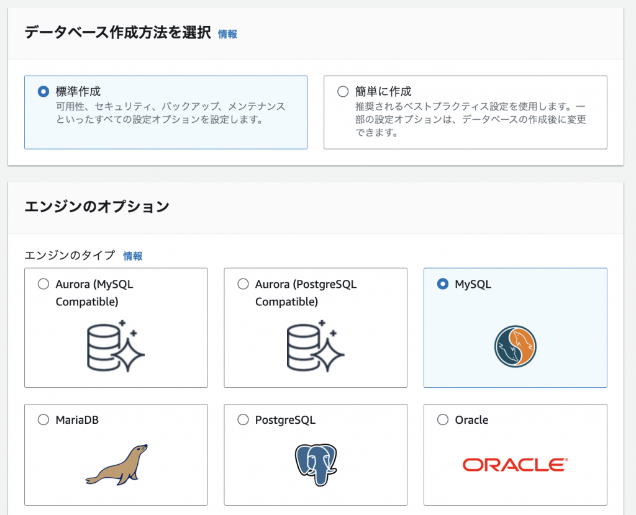The width and height of the screenshot is (636, 515).
Task: Select the 簡単に作成 radio button
Action: pos(342,91)
